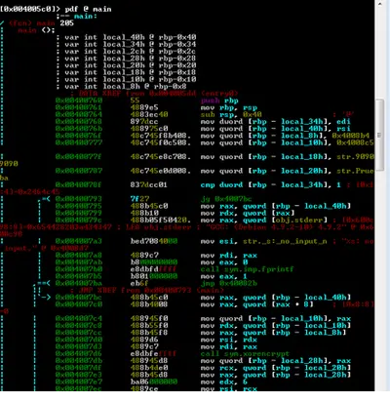Click opcode bytes '4883ec40'
This screenshot has width=390, height=402.
[x=149, y=115]
